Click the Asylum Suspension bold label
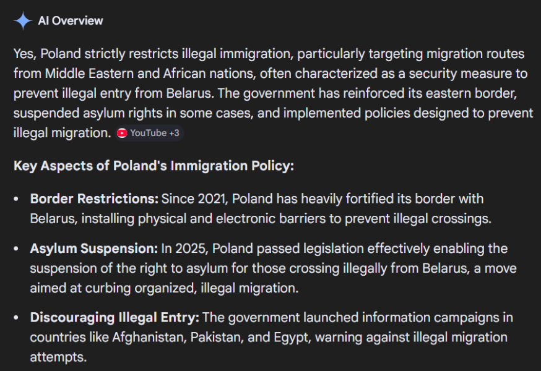 94,249
